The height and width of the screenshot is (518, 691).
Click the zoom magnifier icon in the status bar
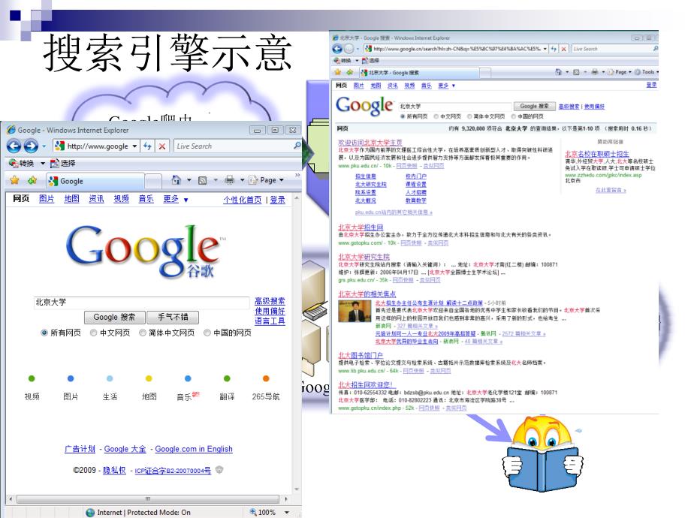click(x=253, y=512)
